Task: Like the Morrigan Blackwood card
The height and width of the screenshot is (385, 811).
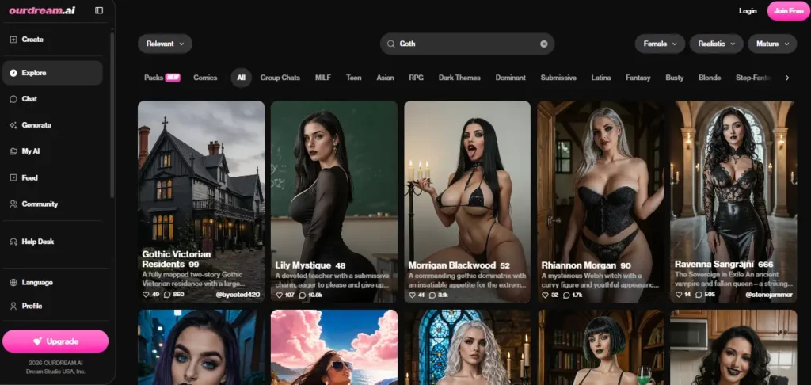Action: (x=412, y=295)
